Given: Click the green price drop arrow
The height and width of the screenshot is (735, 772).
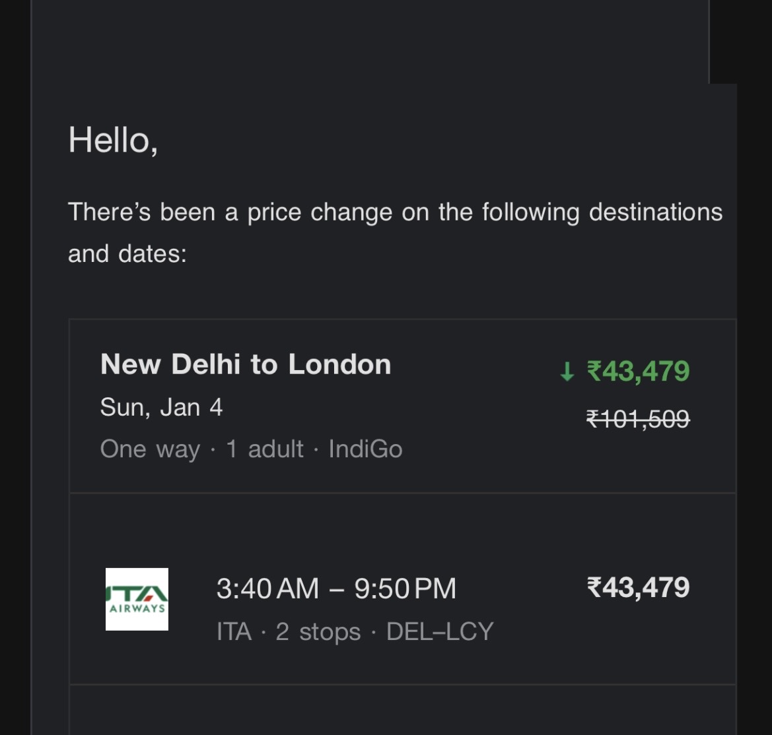Looking at the screenshot, I should [567, 371].
